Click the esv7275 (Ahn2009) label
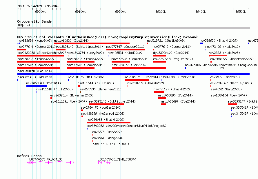The height and width of the screenshot is (179, 258). [107, 132]
